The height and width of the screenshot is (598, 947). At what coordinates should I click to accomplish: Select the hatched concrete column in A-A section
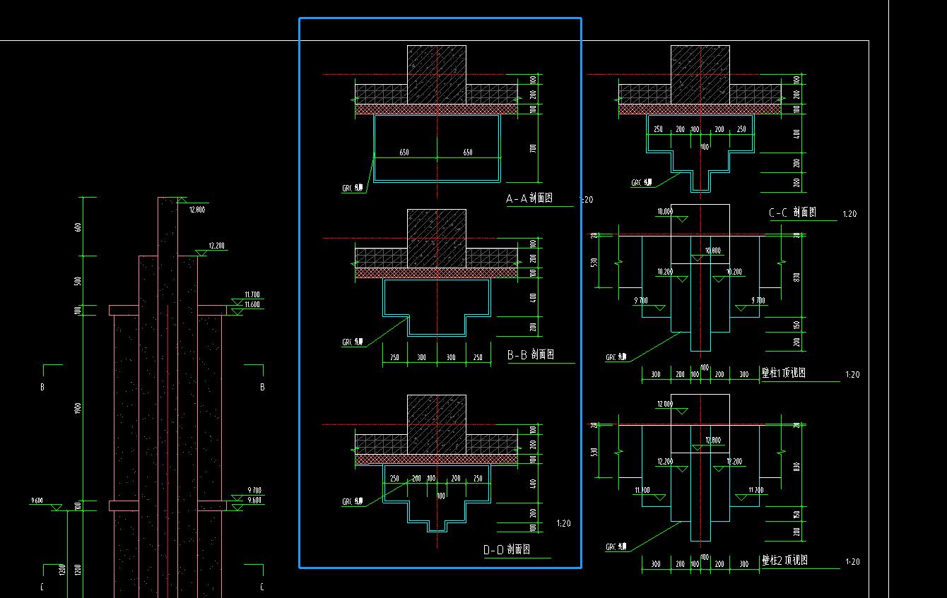click(x=437, y=75)
